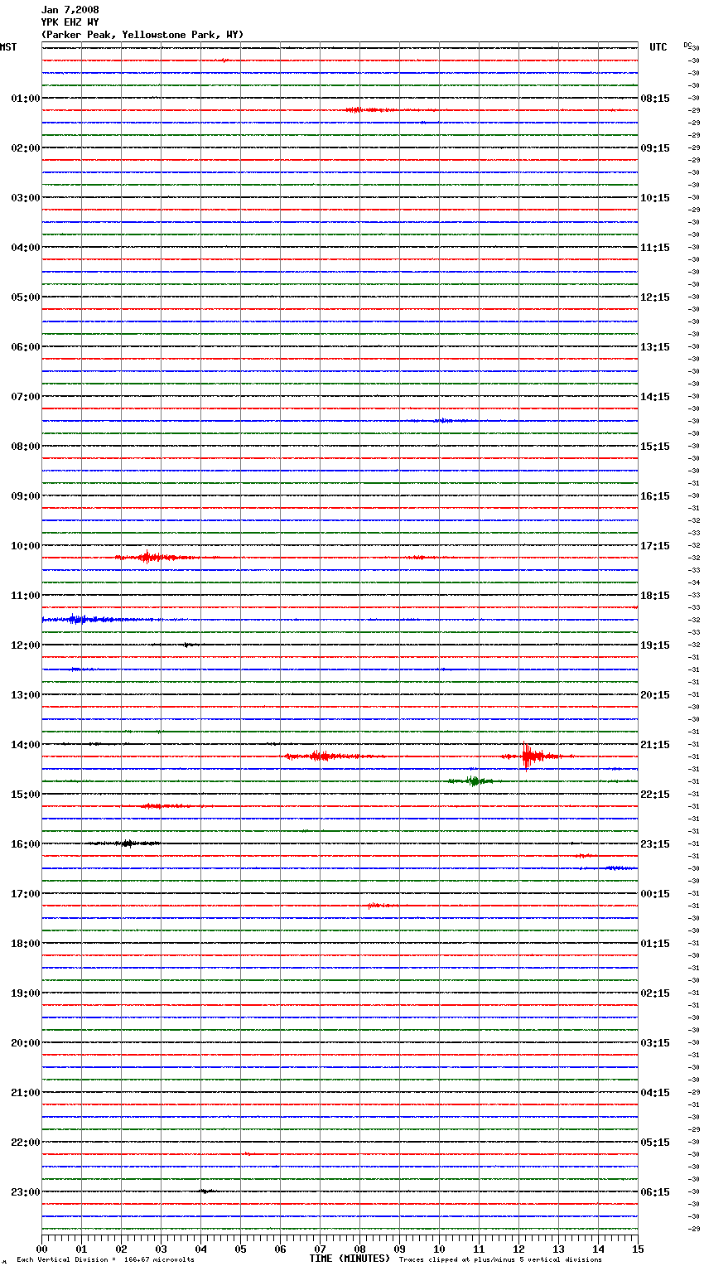The width and height of the screenshot is (704, 1271).
Task: Click the '16:00' MST time label
Action: (x=26, y=844)
